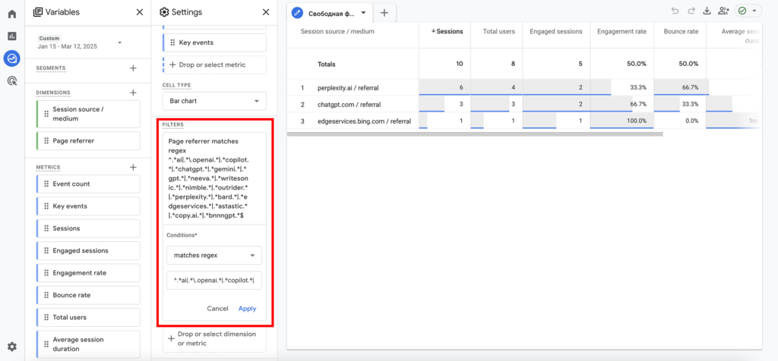Click the table horizontal scrollbar

coord(475,133)
